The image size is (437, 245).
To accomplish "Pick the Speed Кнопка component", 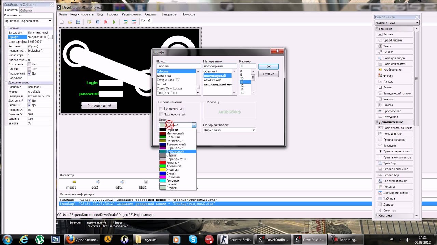I will point(395,40).
